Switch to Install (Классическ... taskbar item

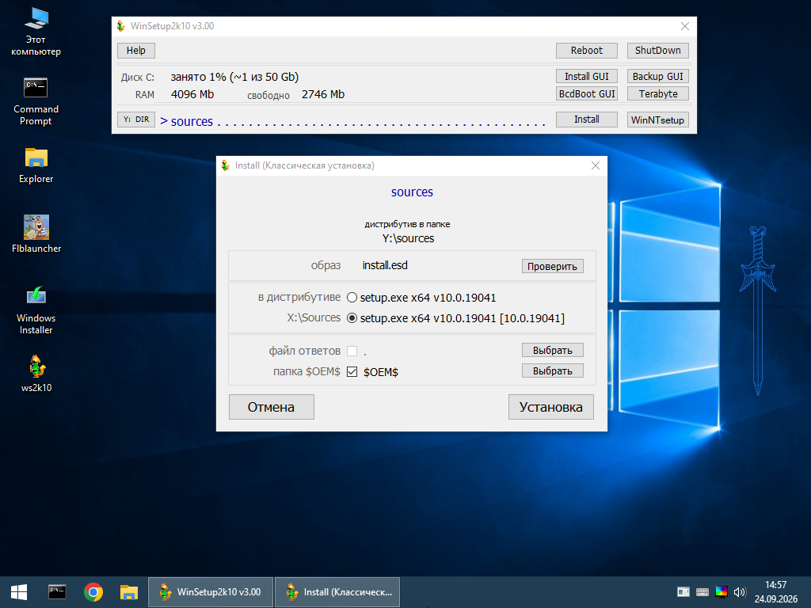337,592
